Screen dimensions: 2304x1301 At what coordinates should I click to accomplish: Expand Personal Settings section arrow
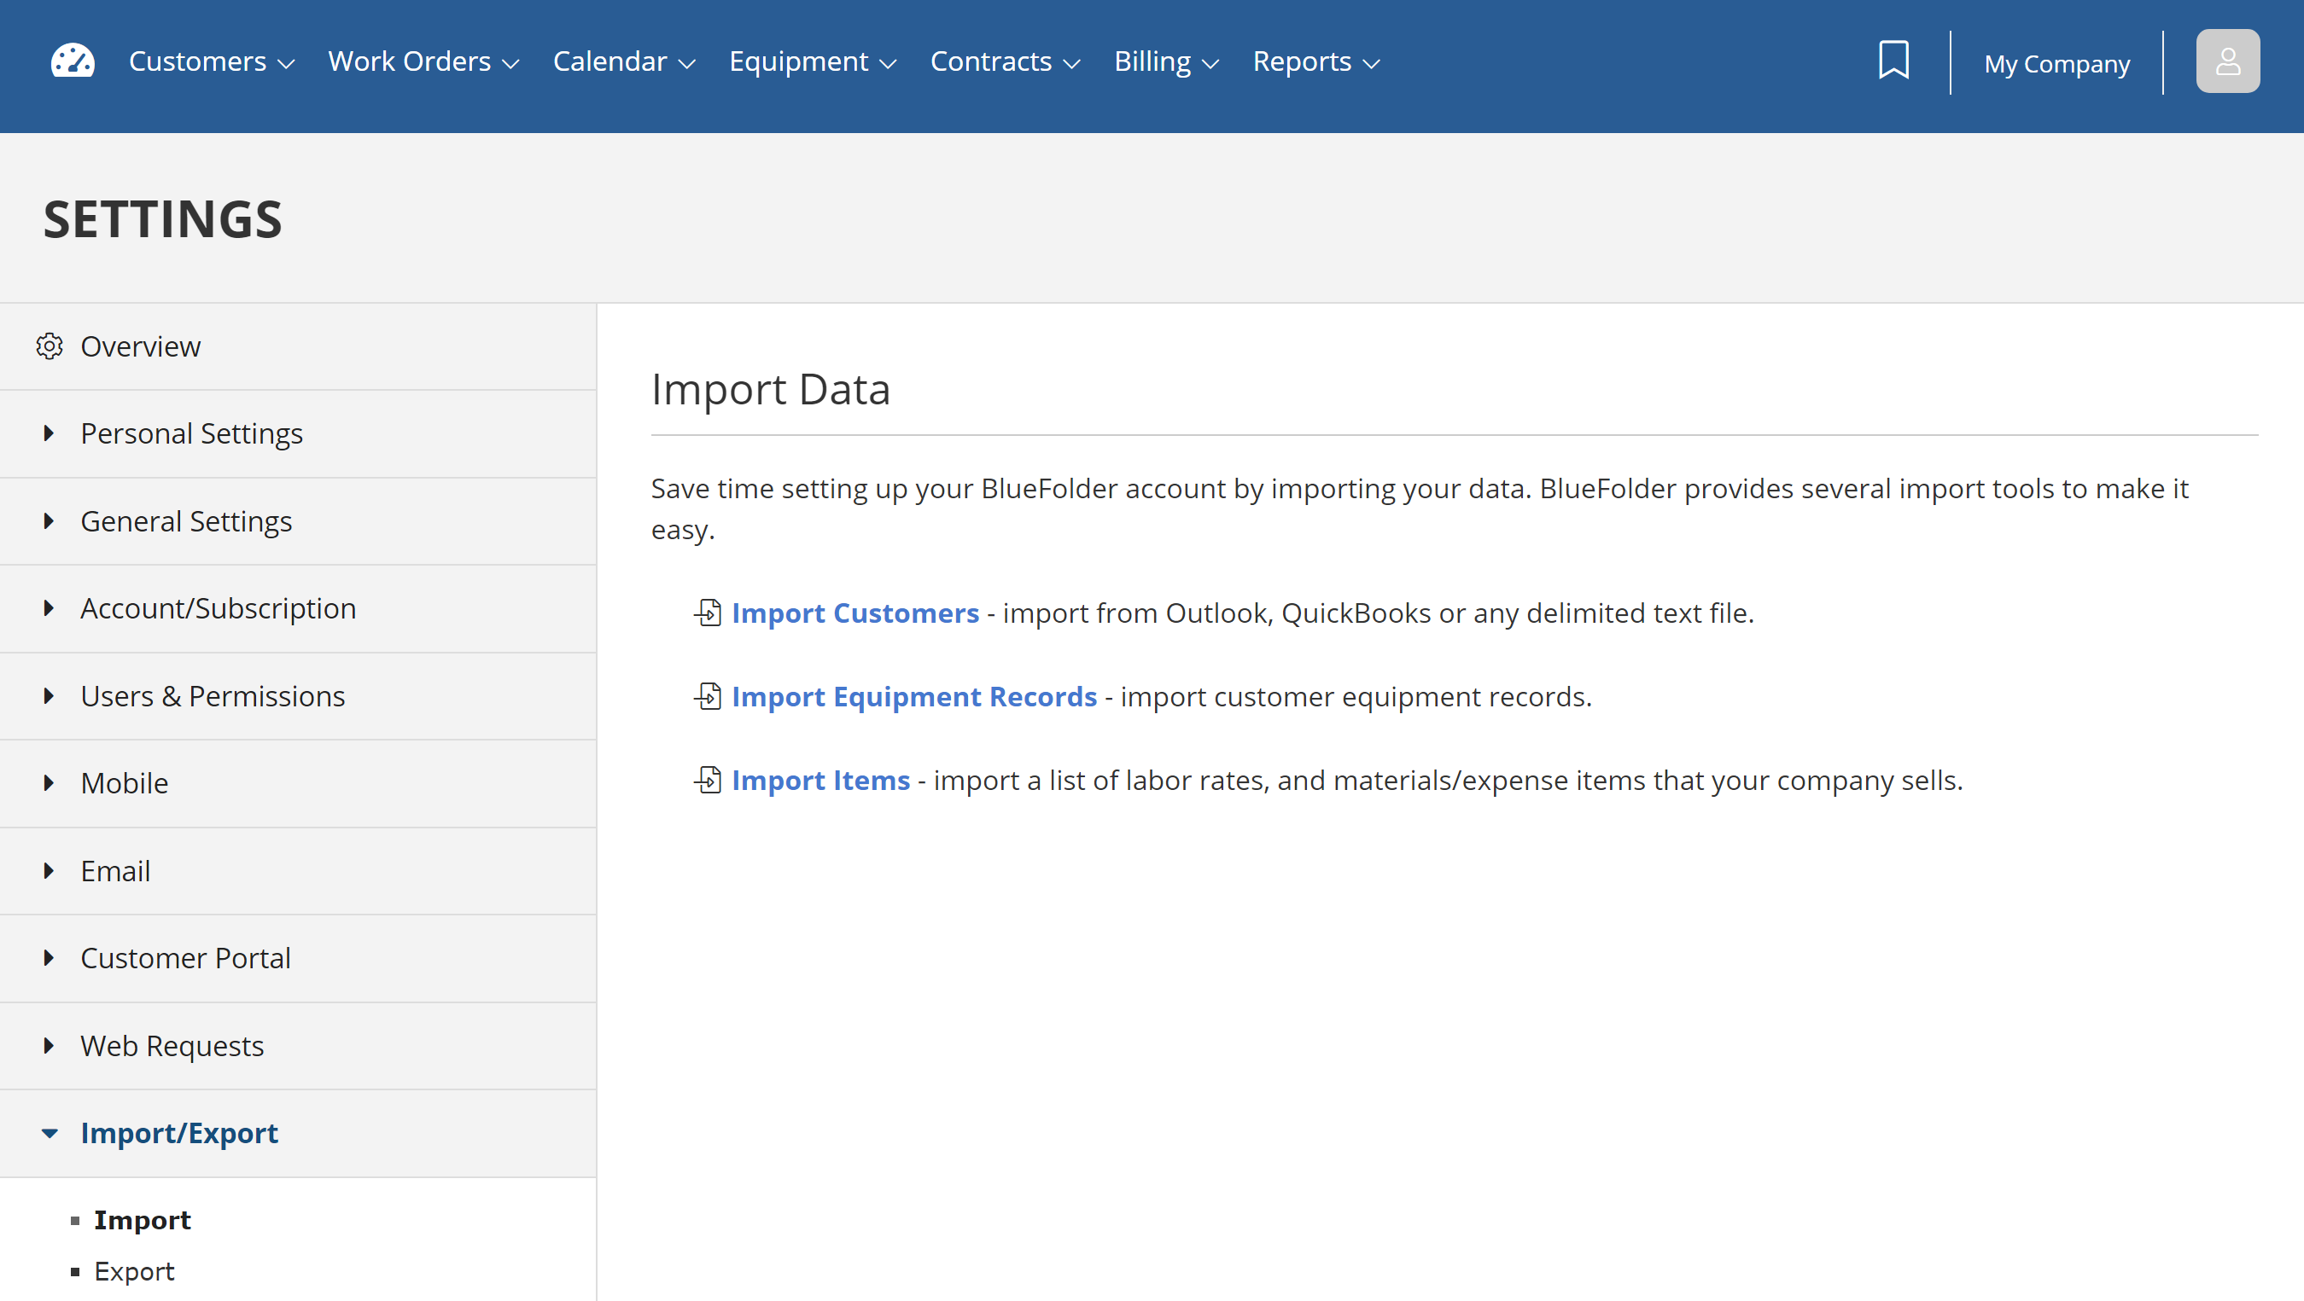pos(49,433)
